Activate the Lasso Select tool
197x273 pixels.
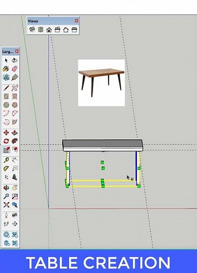15,60
